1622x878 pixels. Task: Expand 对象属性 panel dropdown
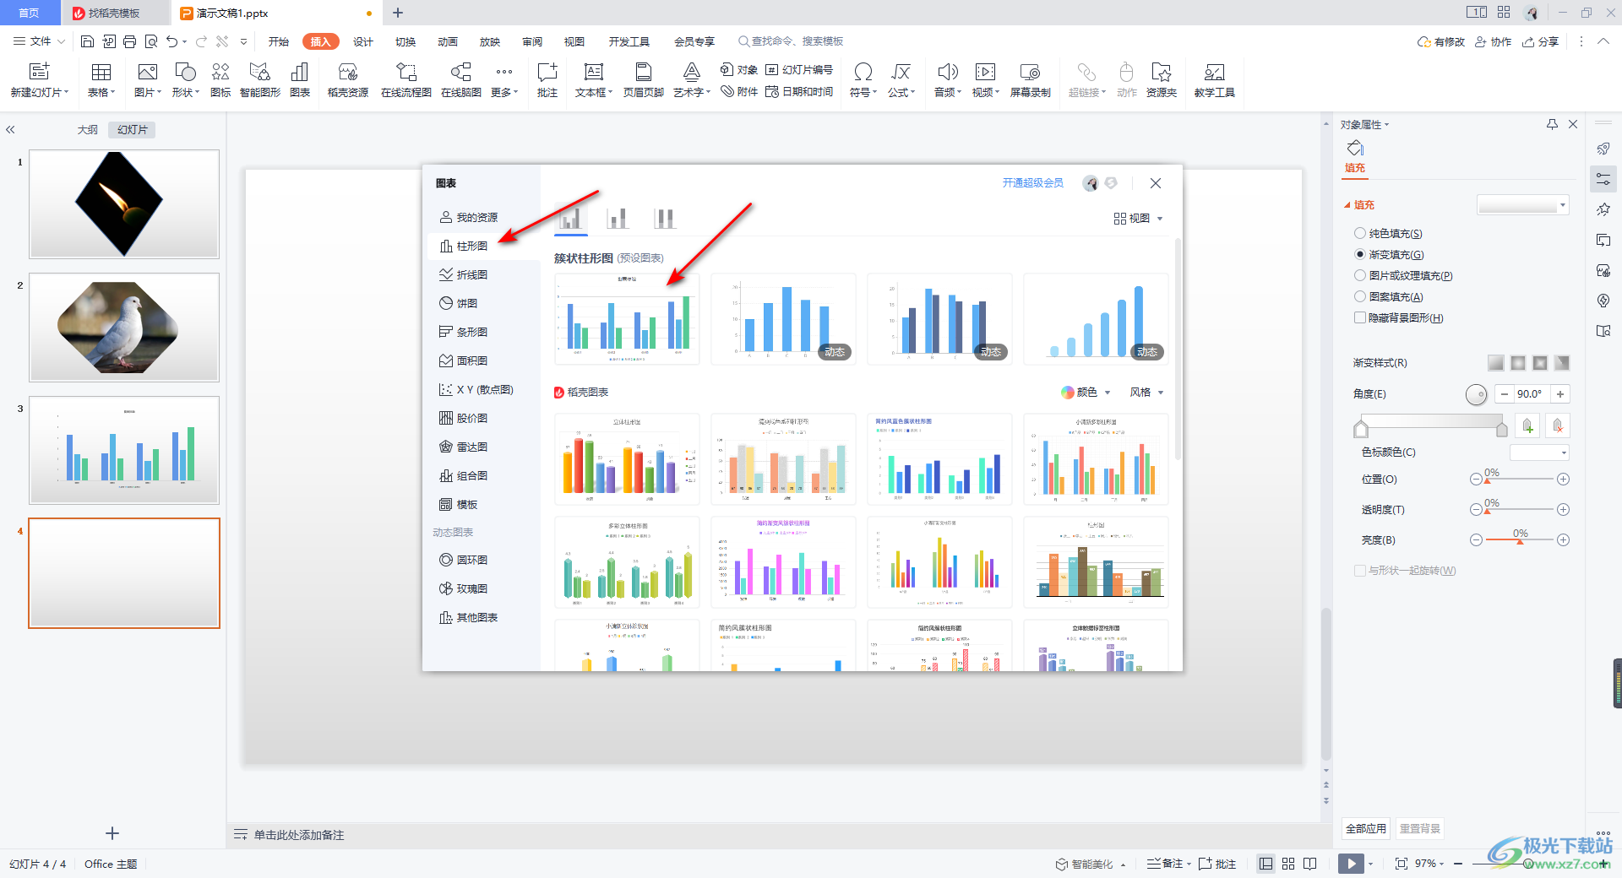coord(1365,125)
